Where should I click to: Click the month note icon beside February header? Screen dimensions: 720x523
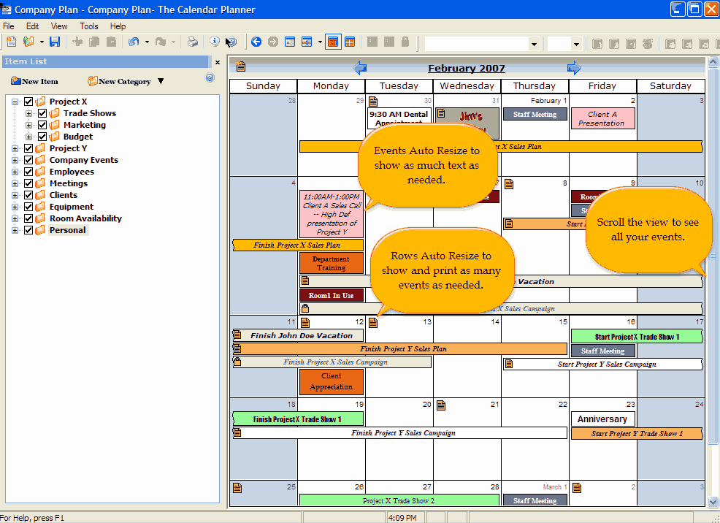click(241, 66)
